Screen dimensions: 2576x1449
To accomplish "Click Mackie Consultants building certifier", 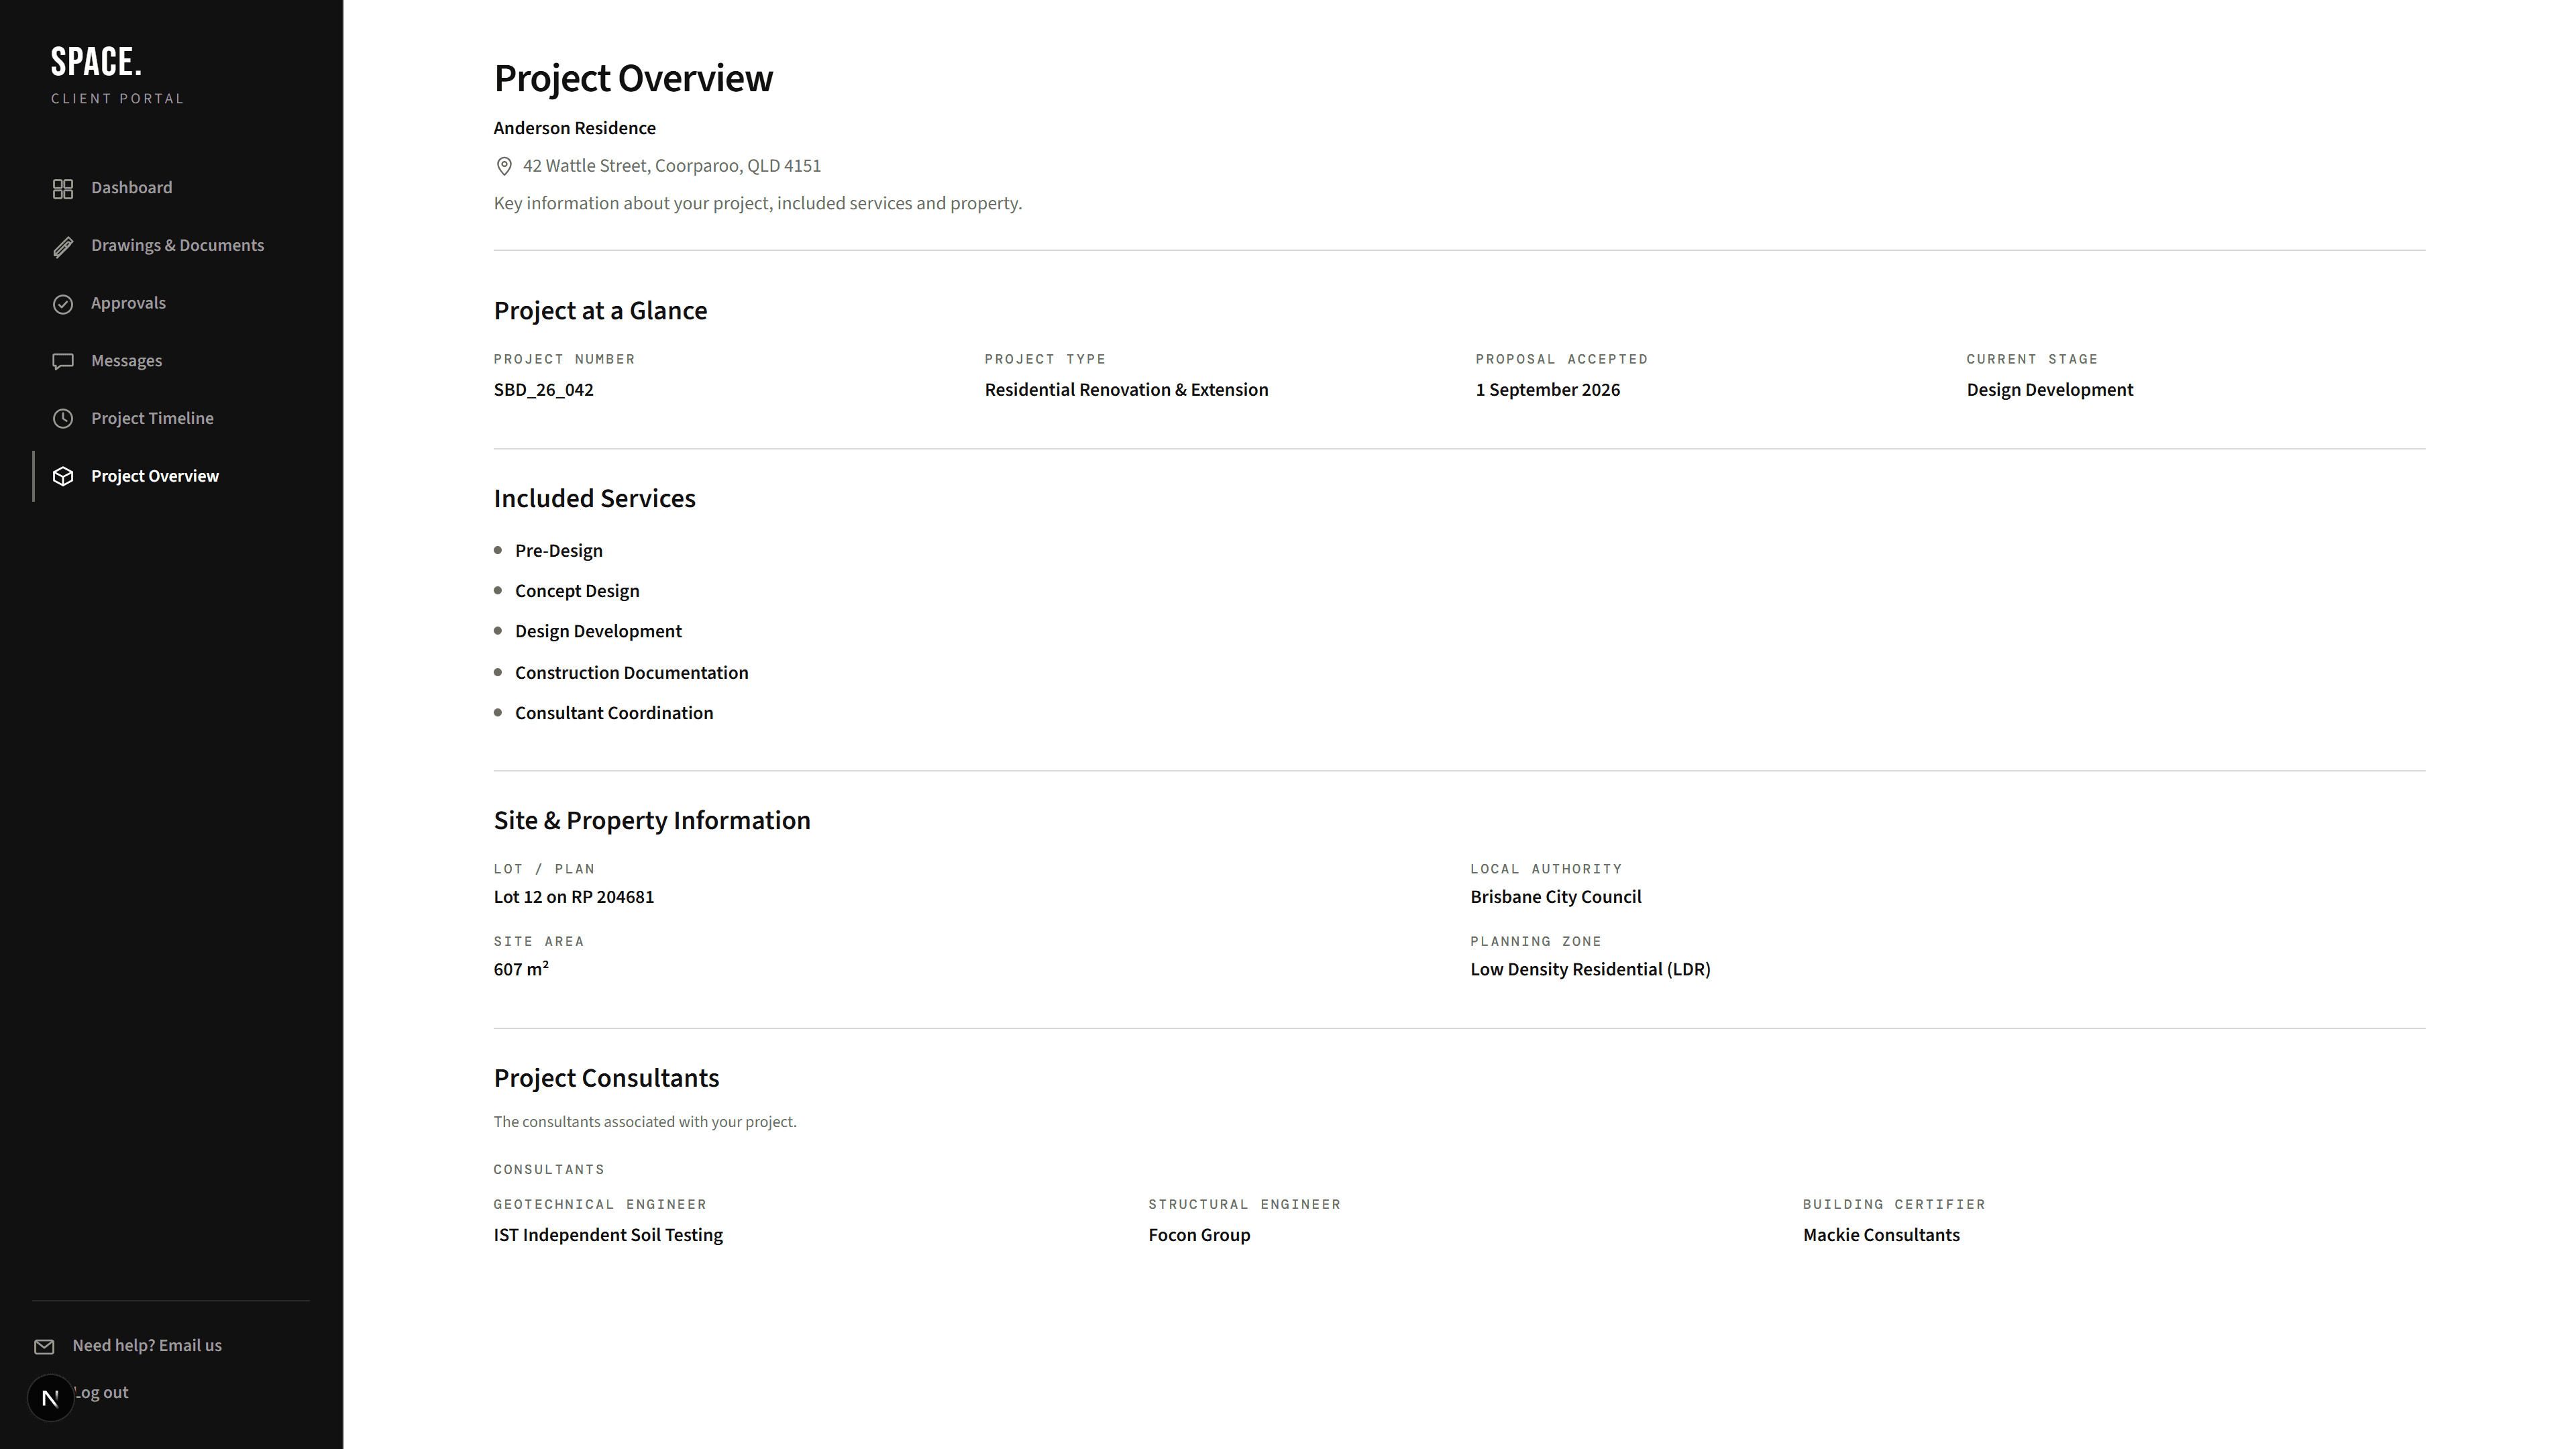I will tap(1881, 1235).
